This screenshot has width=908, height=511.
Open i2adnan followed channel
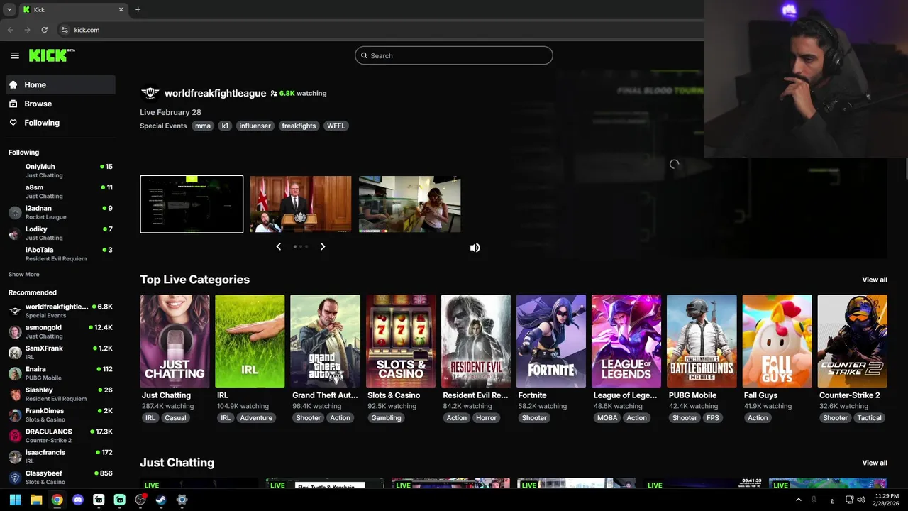(x=60, y=212)
